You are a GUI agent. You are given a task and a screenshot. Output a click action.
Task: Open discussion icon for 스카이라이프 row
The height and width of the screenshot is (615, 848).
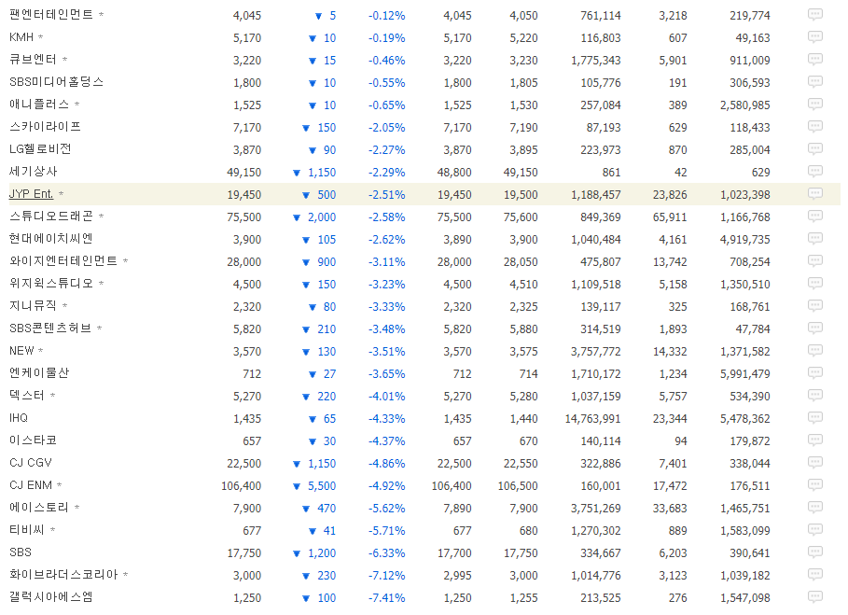[x=815, y=127]
